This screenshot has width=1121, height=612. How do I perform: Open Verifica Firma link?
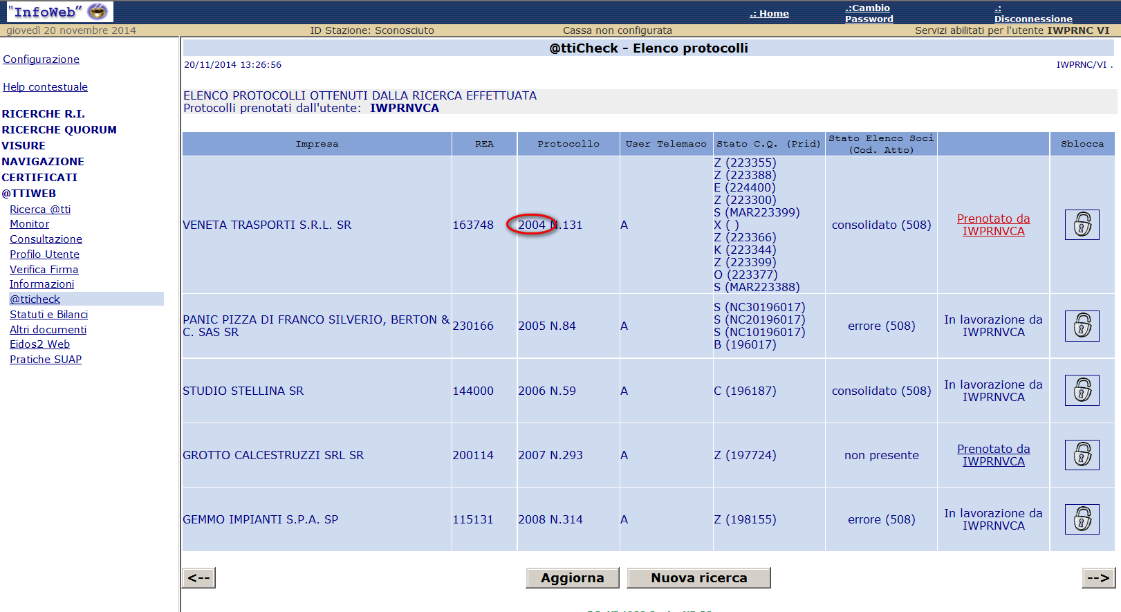44,270
